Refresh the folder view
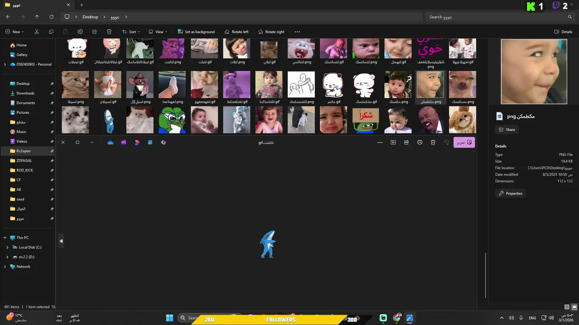The height and width of the screenshot is (325, 579). (52, 17)
